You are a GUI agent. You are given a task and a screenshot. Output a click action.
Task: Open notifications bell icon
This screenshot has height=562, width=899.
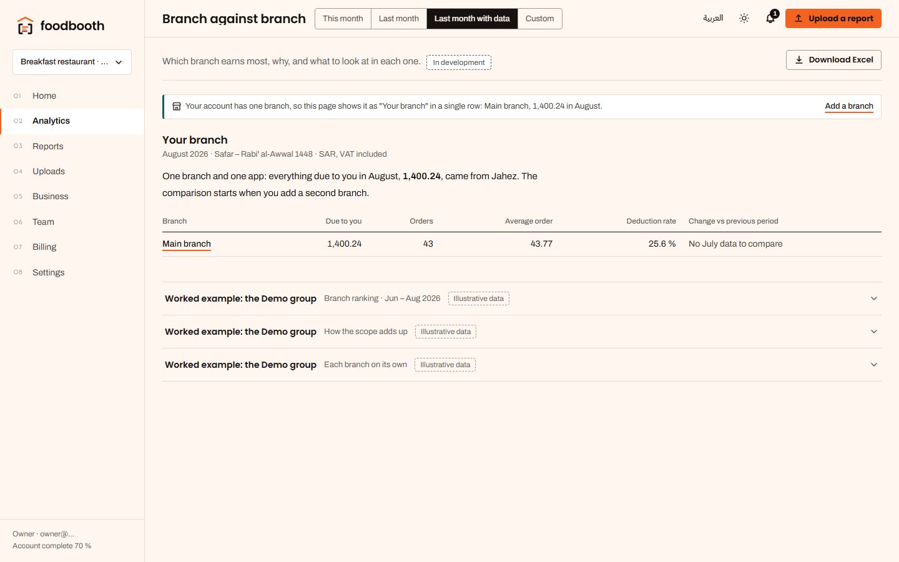[x=771, y=18]
